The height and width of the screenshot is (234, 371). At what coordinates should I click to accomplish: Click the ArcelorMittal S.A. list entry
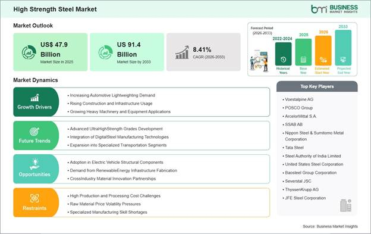[x=300, y=116]
